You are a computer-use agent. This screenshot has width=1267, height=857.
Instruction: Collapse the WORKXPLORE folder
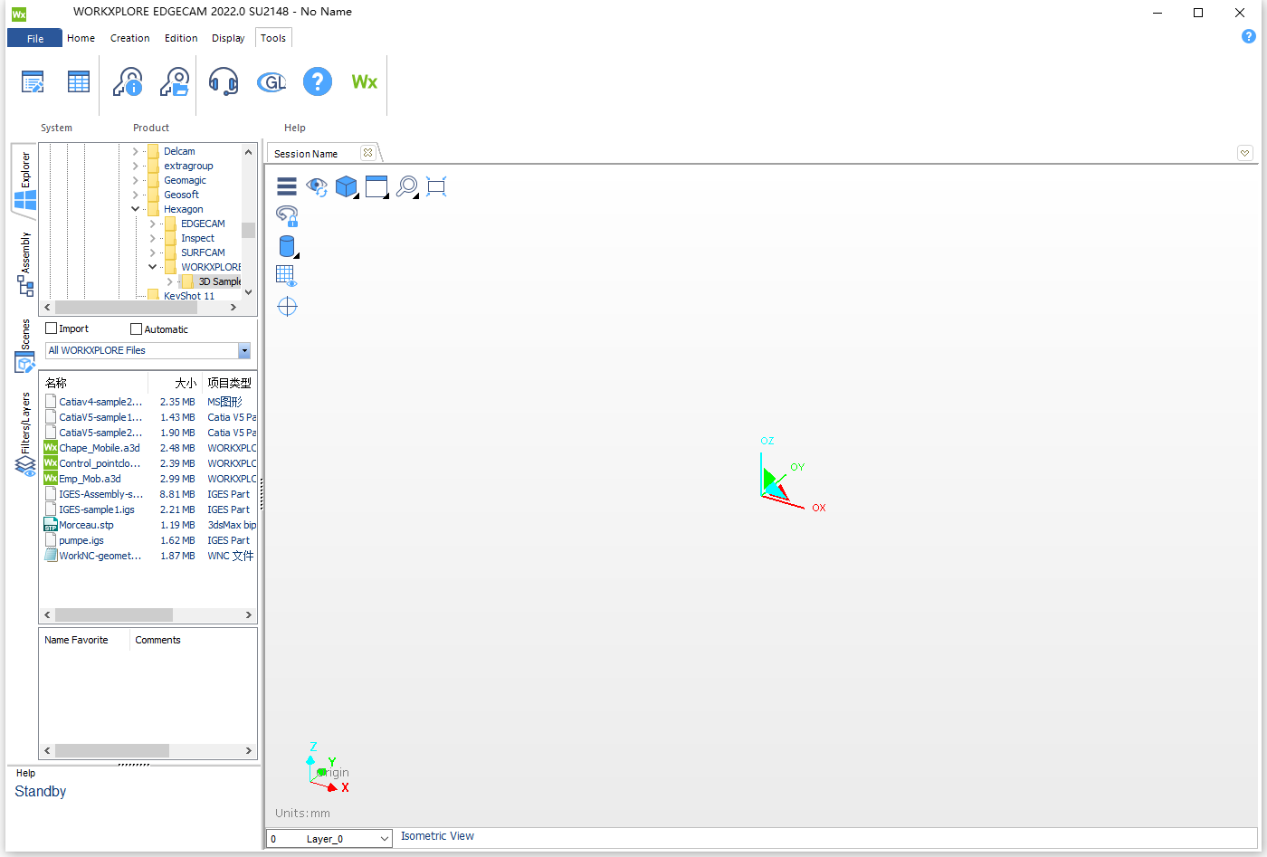152,267
